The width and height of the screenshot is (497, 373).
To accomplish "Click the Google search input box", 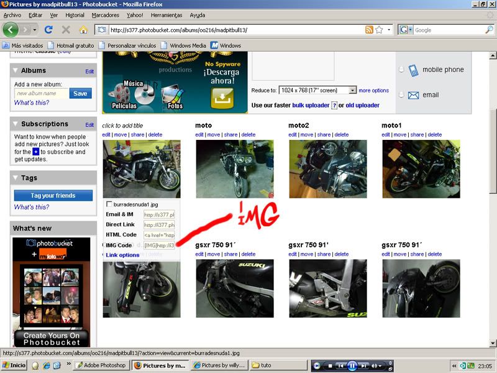I will pos(449,30).
